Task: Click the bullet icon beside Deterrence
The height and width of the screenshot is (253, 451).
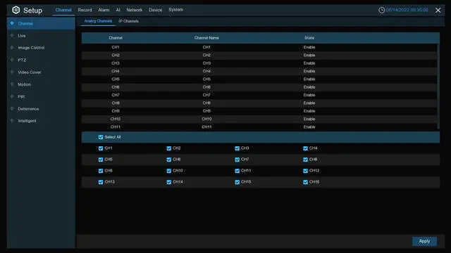Action: [x=12, y=109]
